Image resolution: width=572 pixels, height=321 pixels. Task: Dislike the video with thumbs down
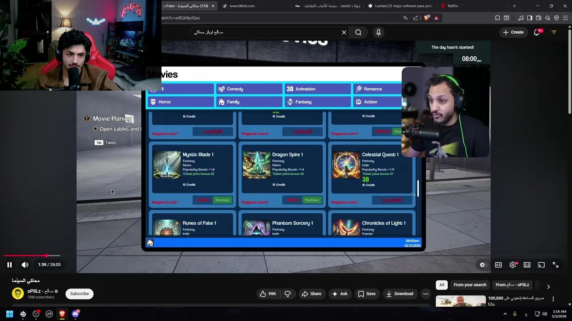point(287,294)
